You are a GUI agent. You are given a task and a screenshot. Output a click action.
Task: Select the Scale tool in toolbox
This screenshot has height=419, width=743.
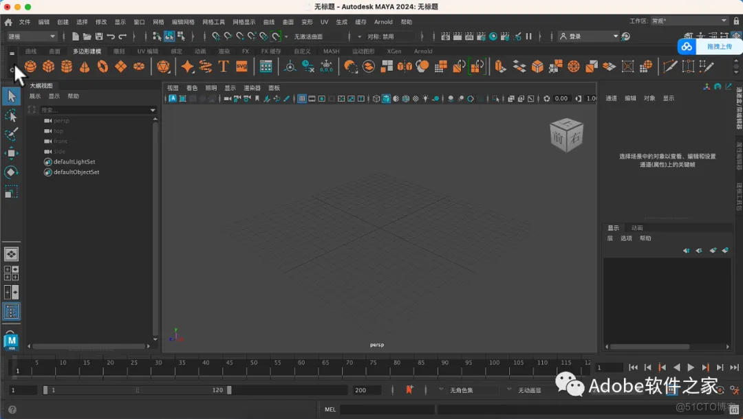point(12,192)
